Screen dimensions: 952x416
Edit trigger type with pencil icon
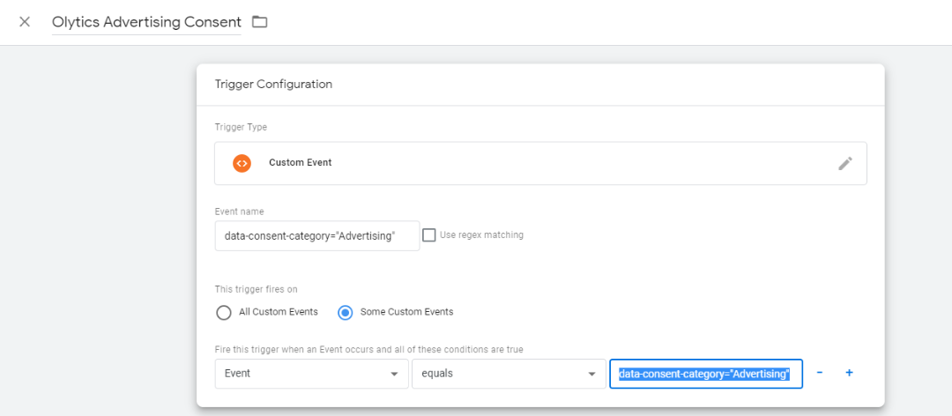coord(845,163)
